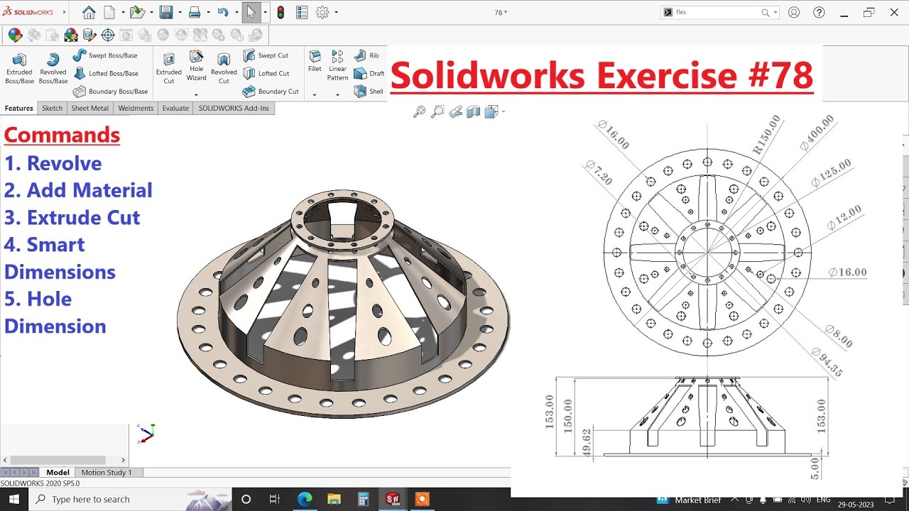Viewport: 909px width, 511px height.
Task: Activate the Select cursor tool
Action: [x=251, y=12]
